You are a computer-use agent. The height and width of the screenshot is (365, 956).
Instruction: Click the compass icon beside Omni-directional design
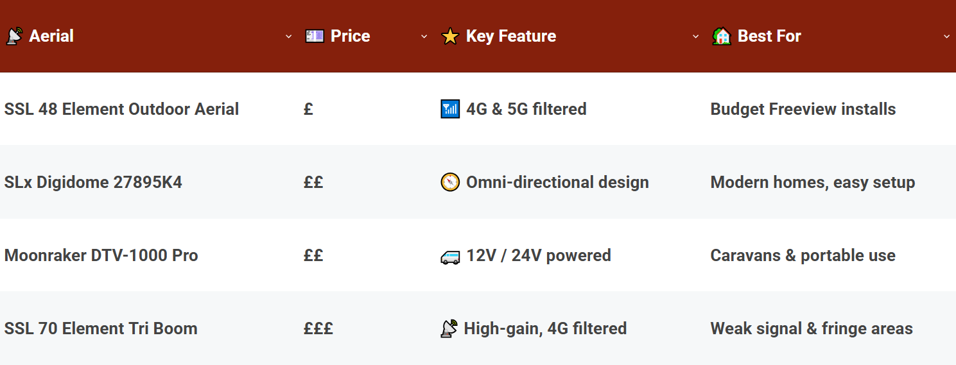point(450,183)
